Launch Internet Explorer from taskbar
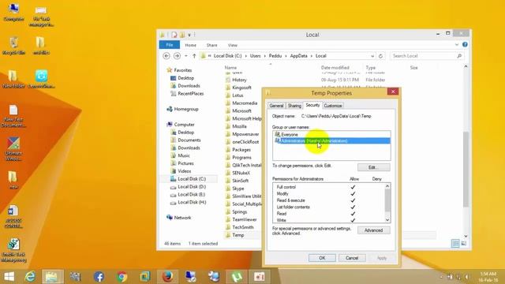 click(x=30, y=277)
